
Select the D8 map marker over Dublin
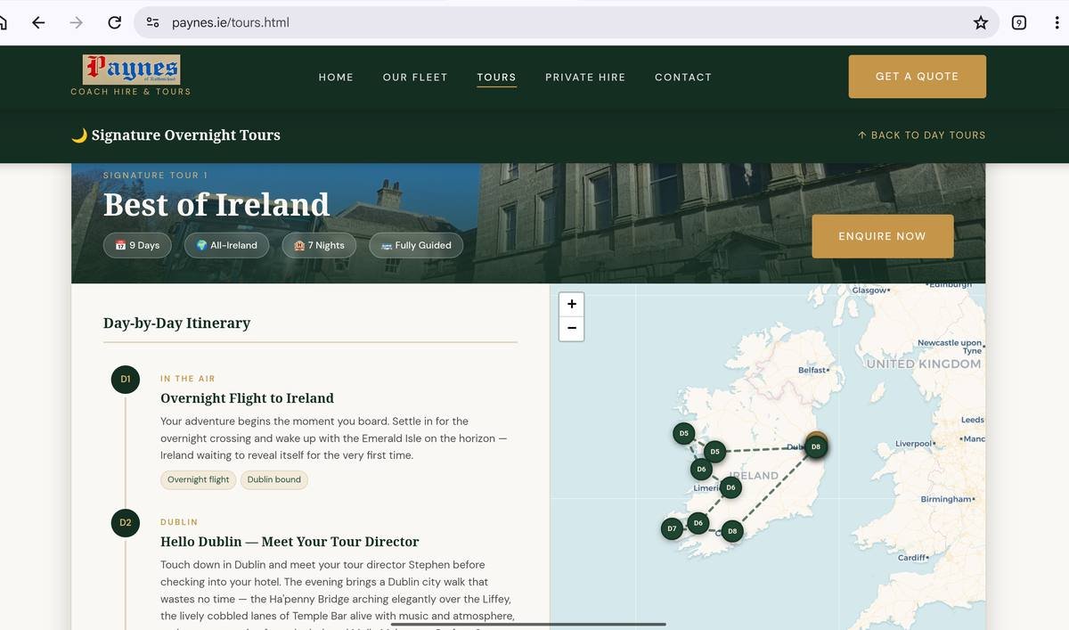pyautogui.click(x=816, y=446)
